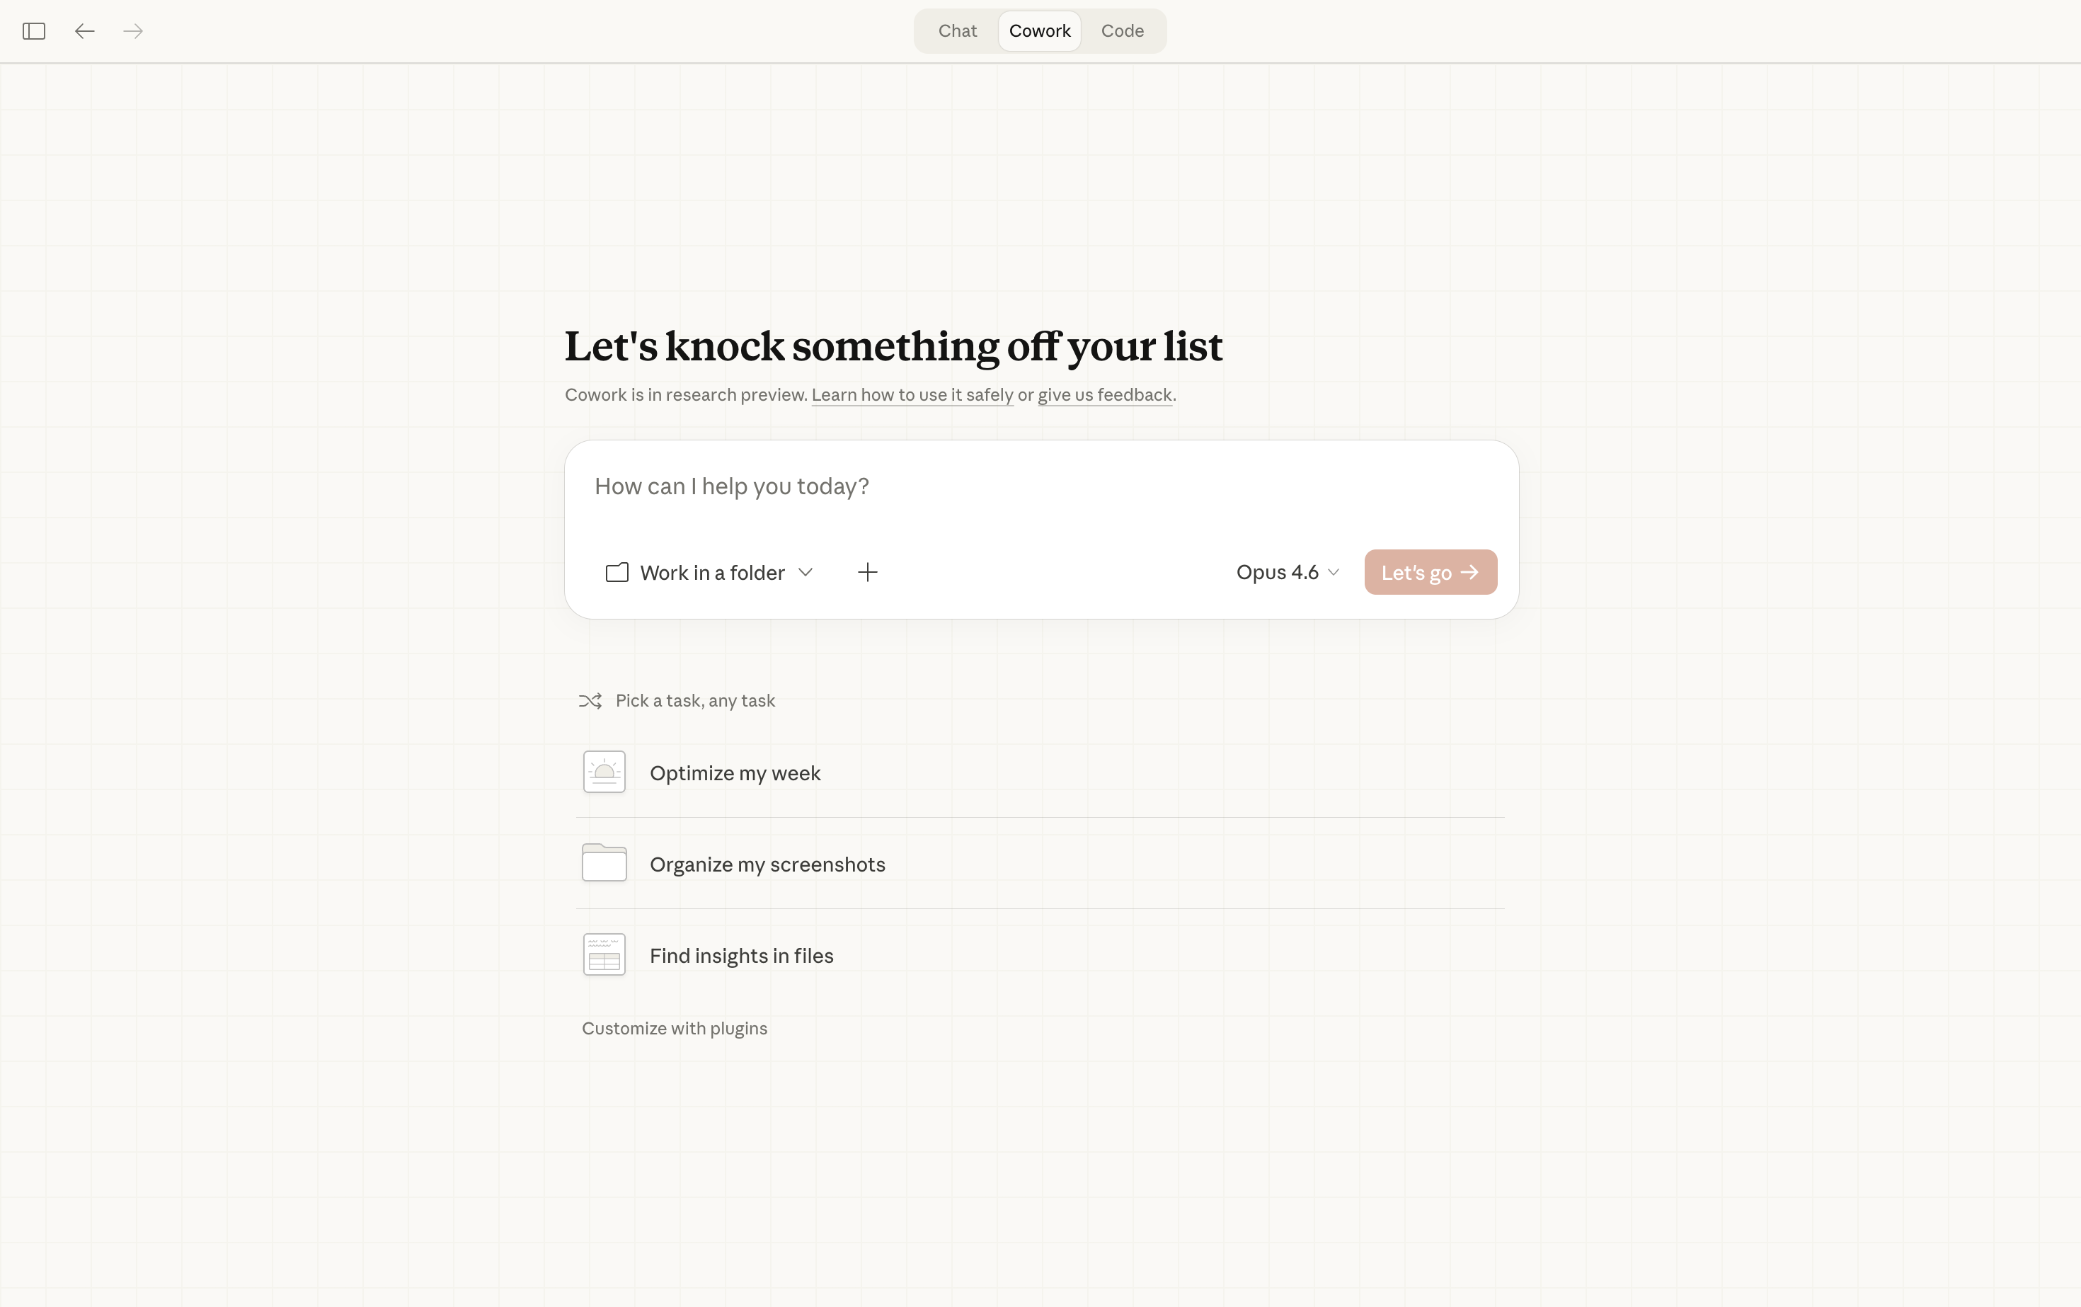Follow the give us feedback link

pos(1104,395)
